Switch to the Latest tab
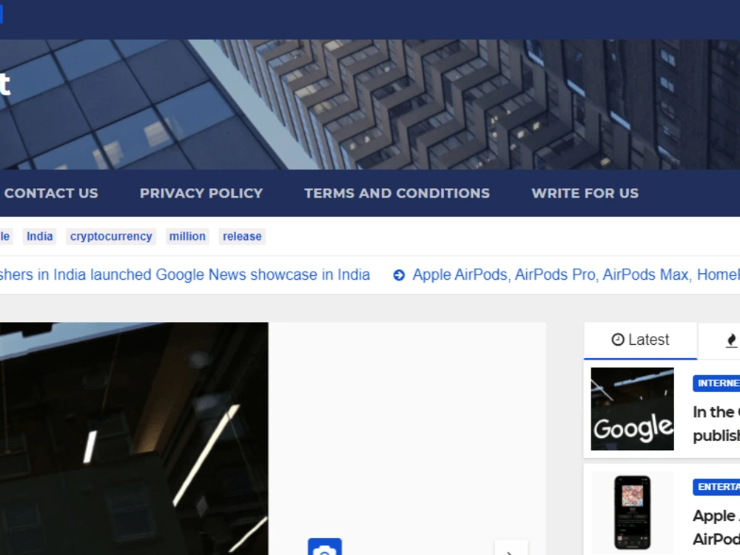Viewport: 740px width, 555px height. tap(640, 340)
